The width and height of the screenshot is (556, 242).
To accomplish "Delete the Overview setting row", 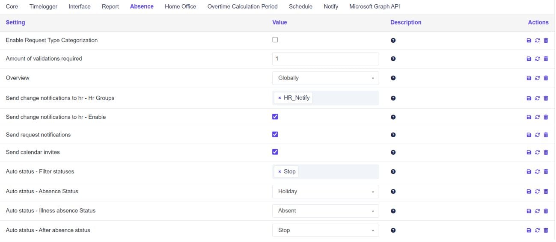I will tap(546, 78).
